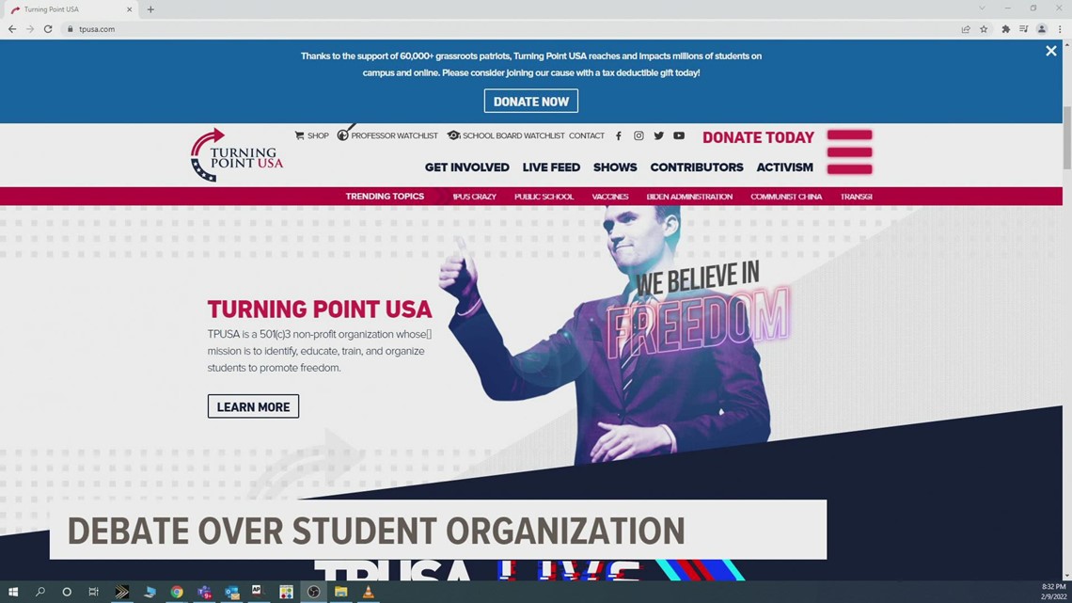Open File Explorer from the taskbar
The width and height of the screenshot is (1072, 603).
(x=341, y=592)
